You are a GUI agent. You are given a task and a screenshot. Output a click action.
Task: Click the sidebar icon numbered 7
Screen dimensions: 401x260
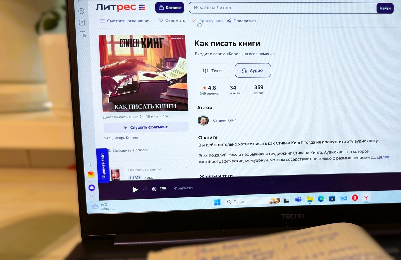82,23
